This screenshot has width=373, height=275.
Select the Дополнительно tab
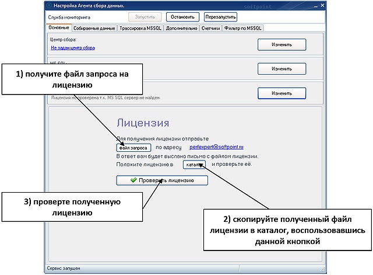pyautogui.click(x=181, y=28)
